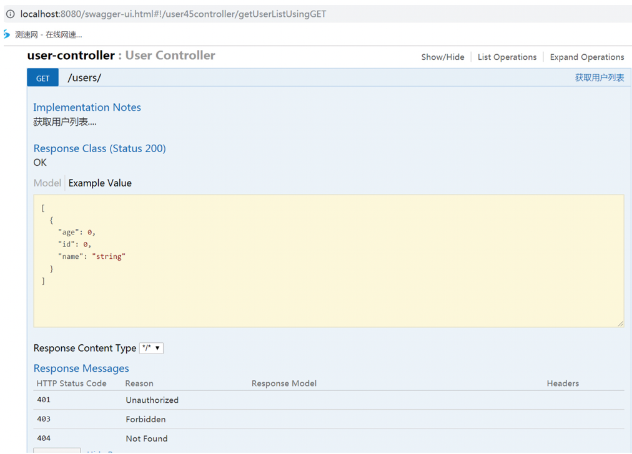The width and height of the screenshot is (632, 454).
Task: Click the yellow example JSON box
Action: click(x=328, y=261)
